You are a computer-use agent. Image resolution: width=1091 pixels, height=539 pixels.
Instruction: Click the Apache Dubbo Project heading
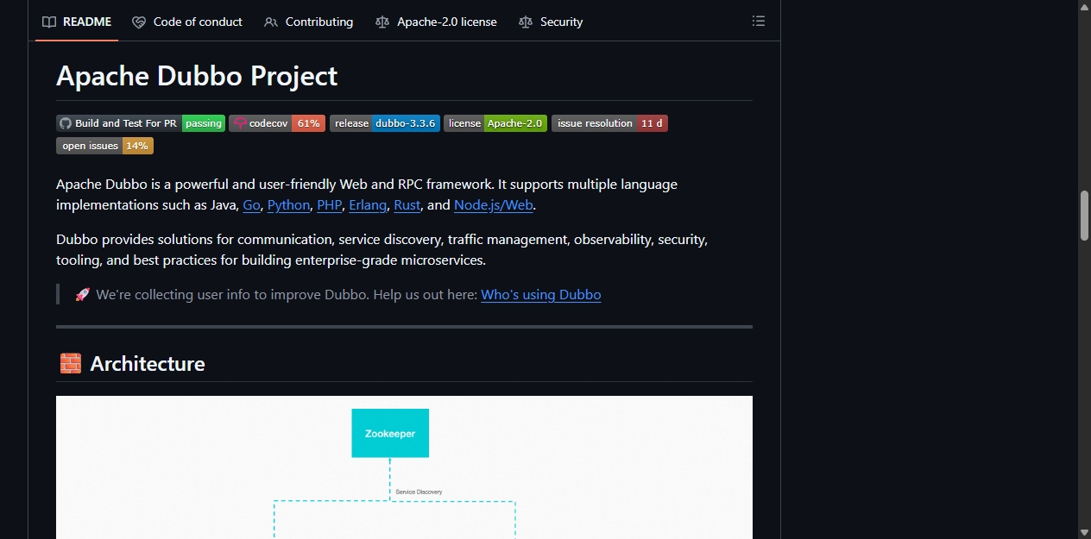197,76
